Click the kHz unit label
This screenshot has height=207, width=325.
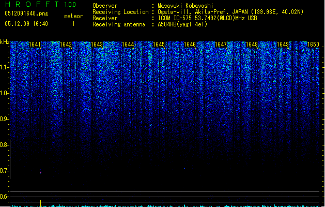pyautogui.click(x=5, y=42)
